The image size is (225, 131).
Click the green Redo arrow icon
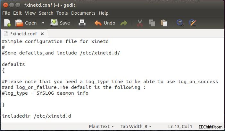click(124, 23)
